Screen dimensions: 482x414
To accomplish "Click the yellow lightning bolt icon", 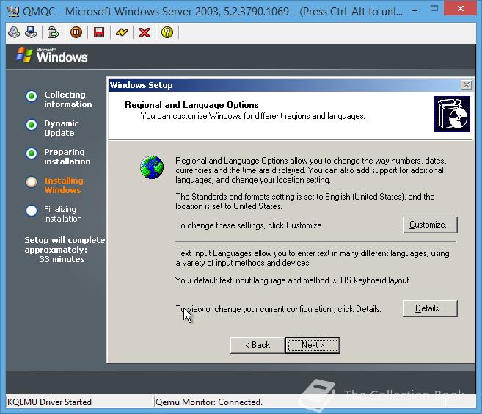I will 122,32.
